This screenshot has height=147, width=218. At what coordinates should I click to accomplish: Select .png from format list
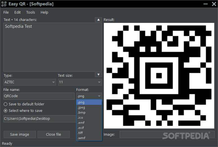pos(89,102)
